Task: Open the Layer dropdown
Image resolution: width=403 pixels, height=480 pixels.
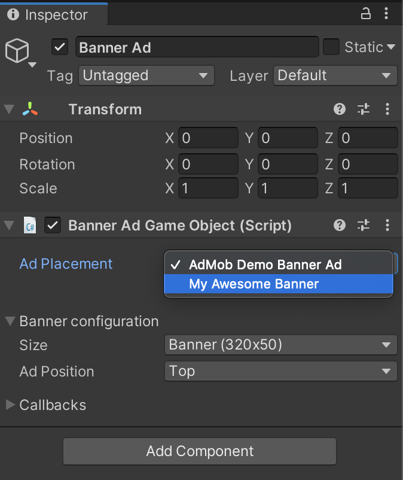Action: pos(335,75)
